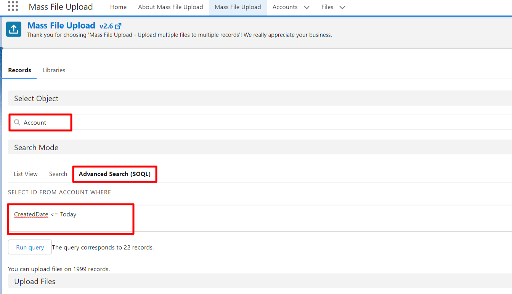The width and height of the screenshot is (512, 294).
Task: Select the Search mode tab
Action: [x=58, y=174]
